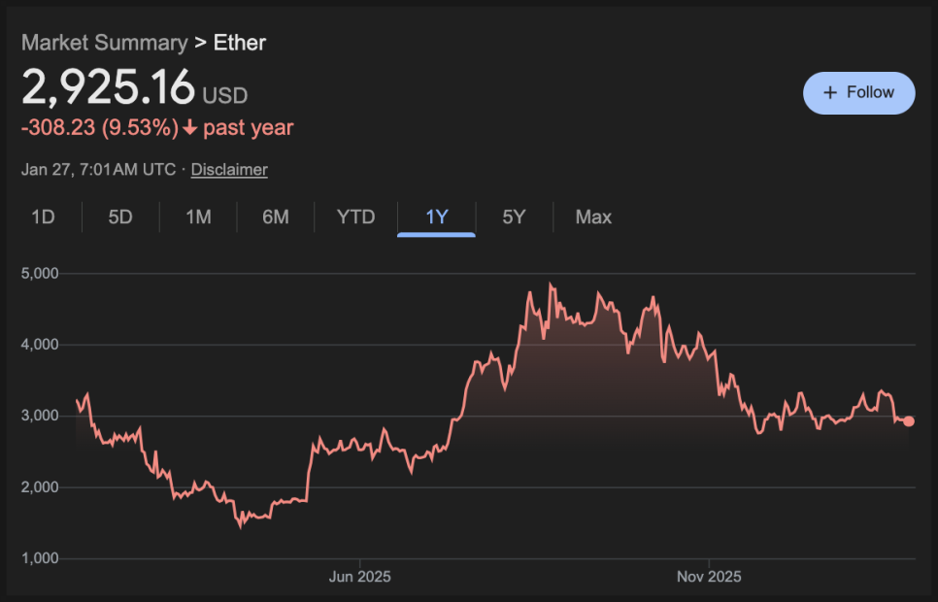
Task: Click the plus icon on Follow
Action: 829,93
